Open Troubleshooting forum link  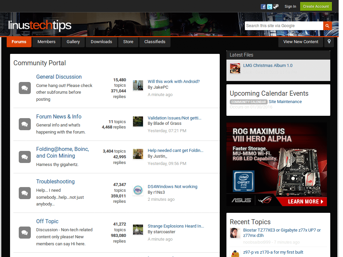click(55, 182)
